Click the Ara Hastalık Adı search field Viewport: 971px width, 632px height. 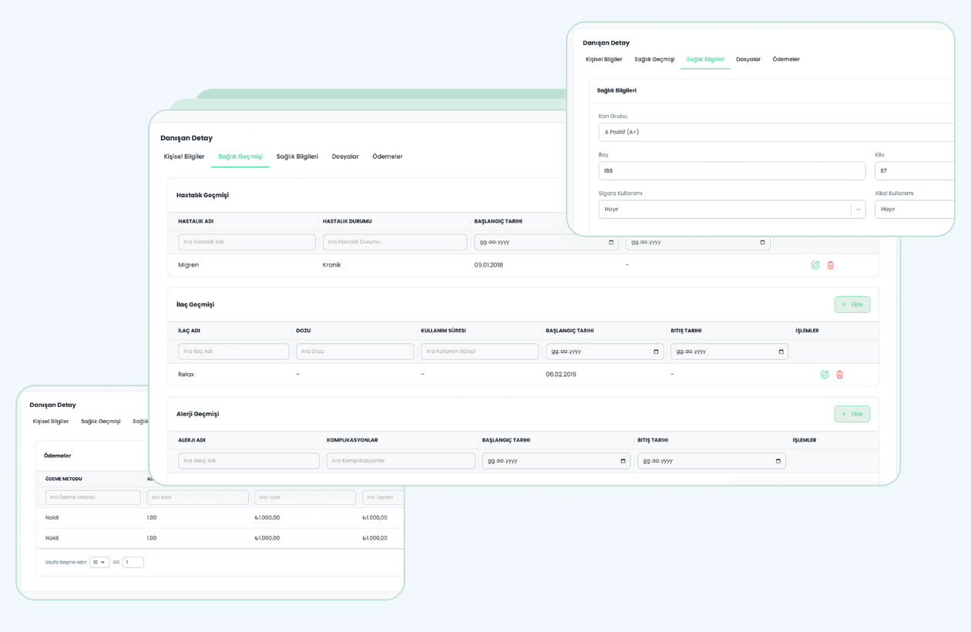pyautogui.click(x=247, y=242)
